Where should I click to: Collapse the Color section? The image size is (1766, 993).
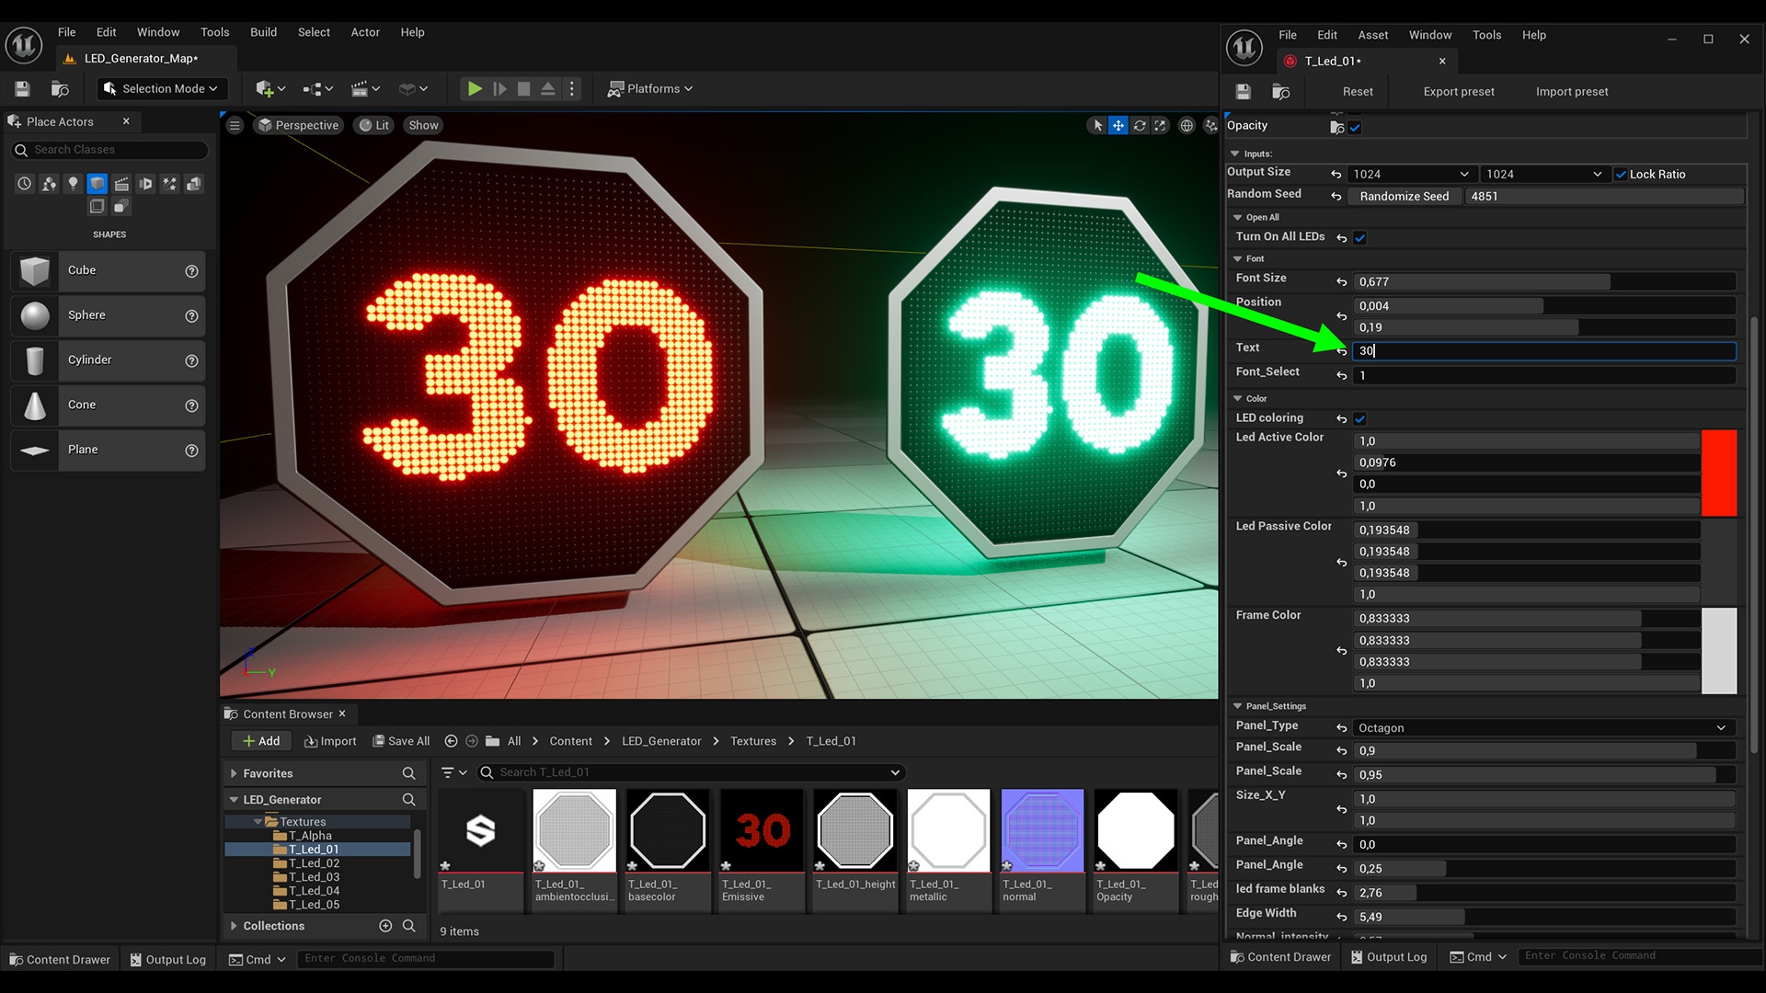coord(1238,398)
